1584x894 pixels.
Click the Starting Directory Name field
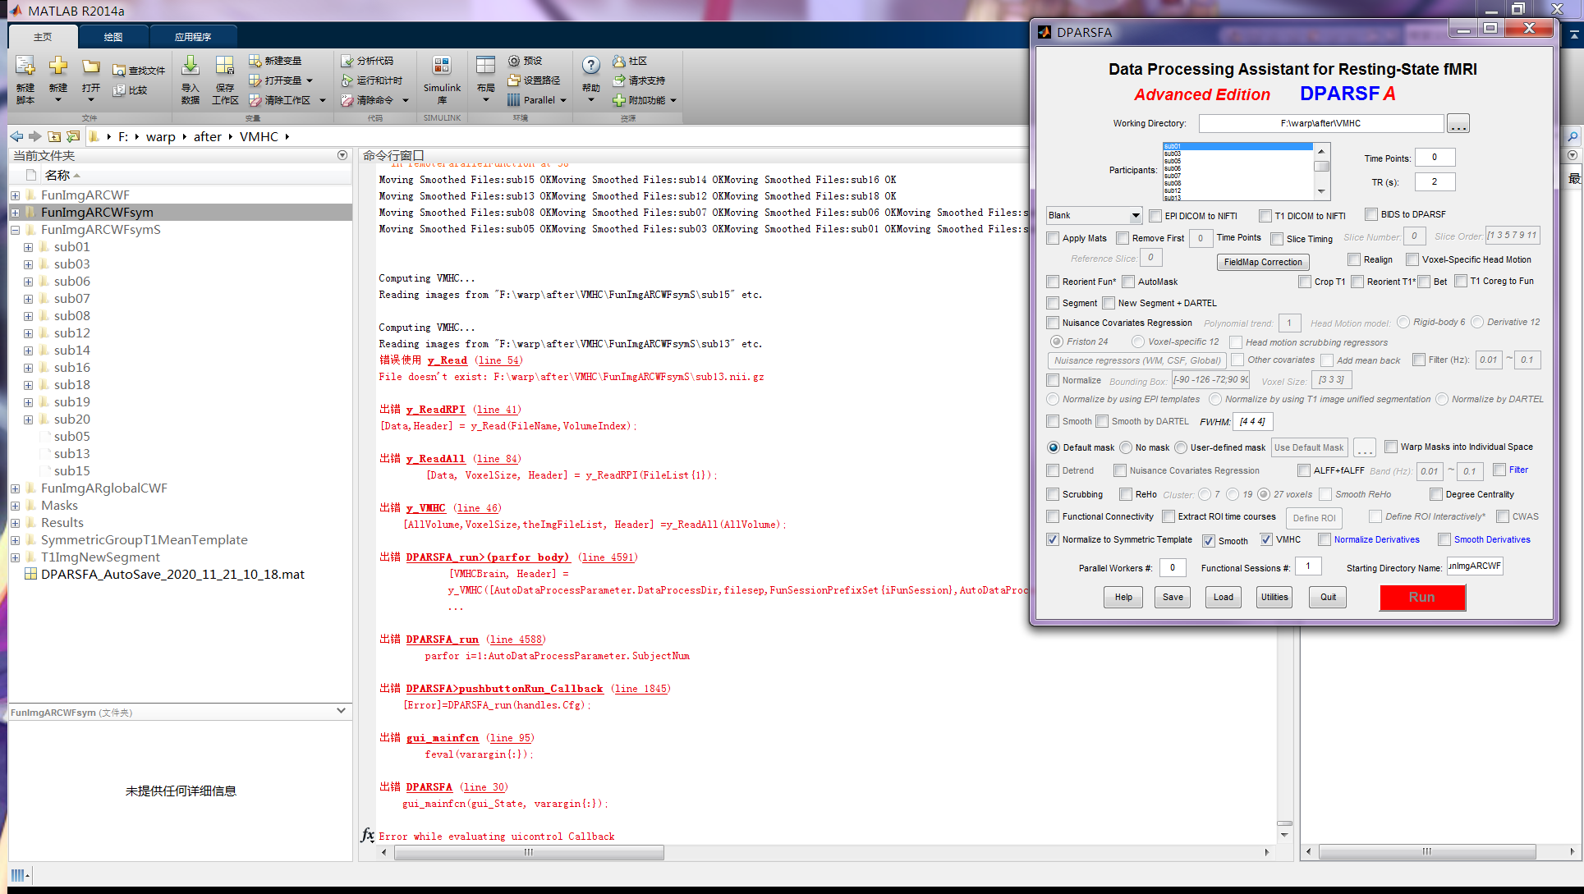(1475, 566)
